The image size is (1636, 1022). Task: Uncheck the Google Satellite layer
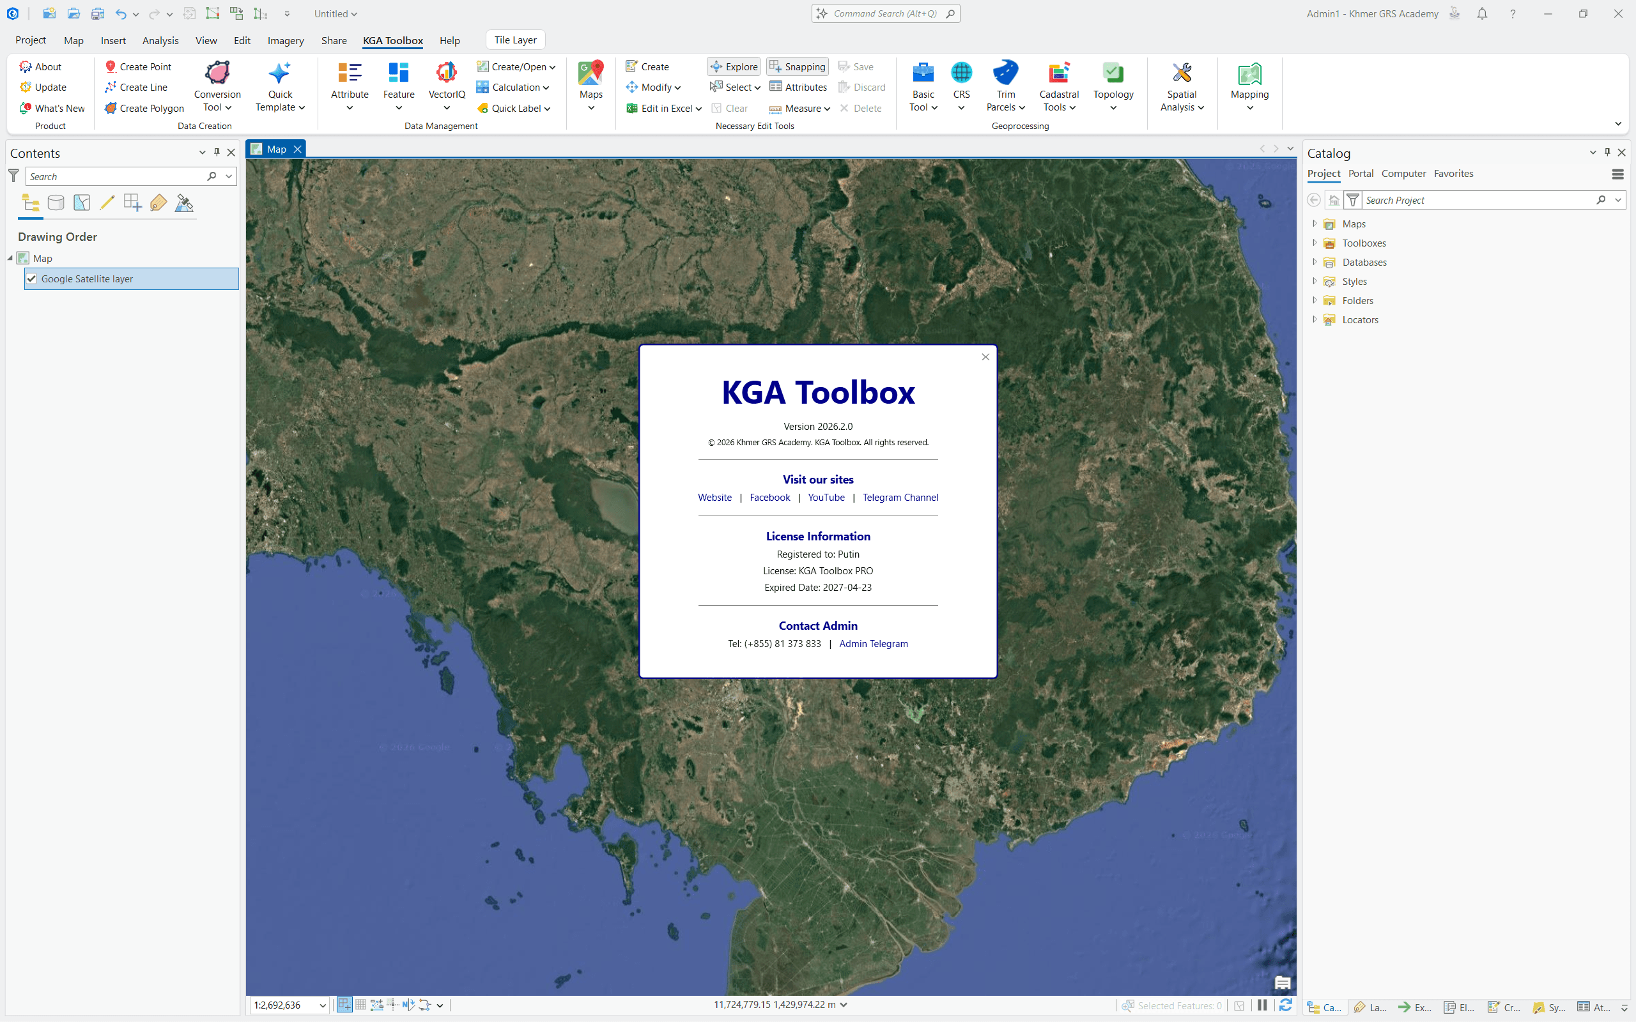(x=32, y=278)
